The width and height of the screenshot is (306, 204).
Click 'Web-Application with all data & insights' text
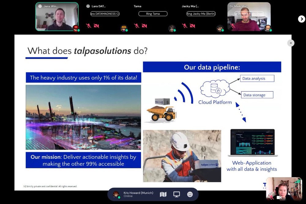[x=252, y=166]
